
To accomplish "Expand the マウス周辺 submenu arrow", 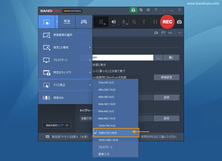I will pos(90,85).
